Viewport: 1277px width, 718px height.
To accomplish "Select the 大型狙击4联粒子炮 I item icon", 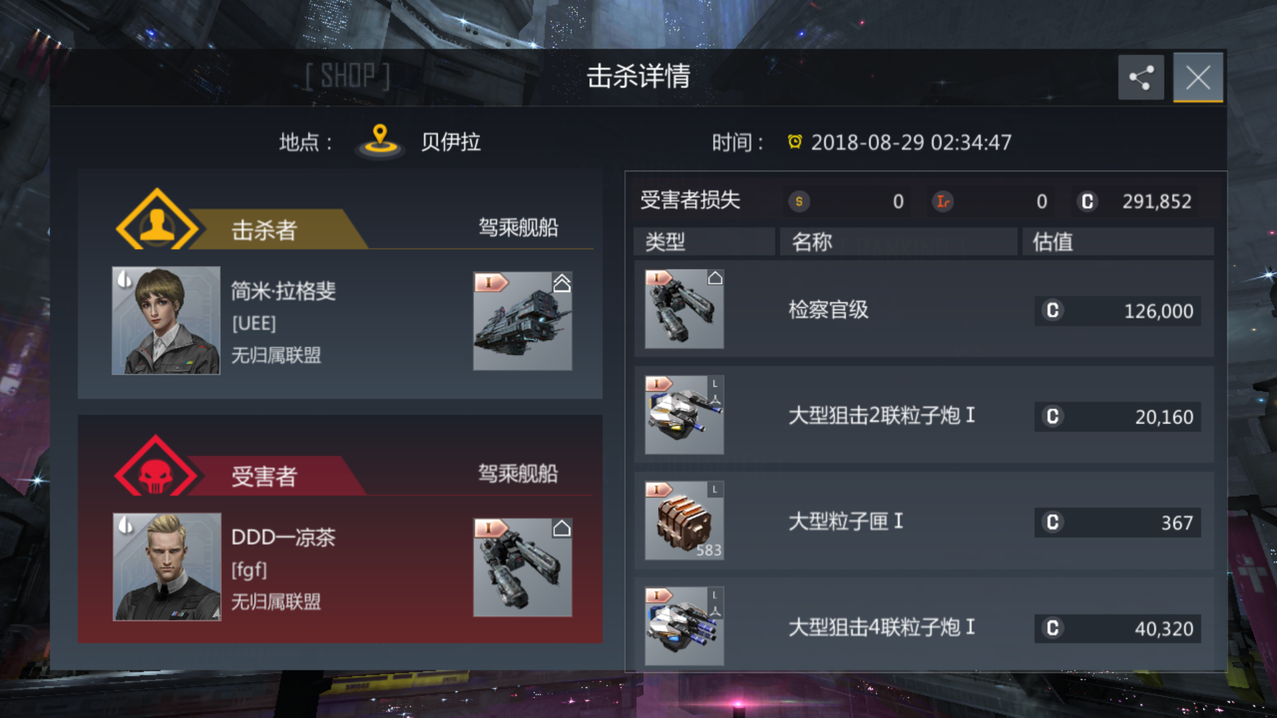I will [x=684, y=626].
